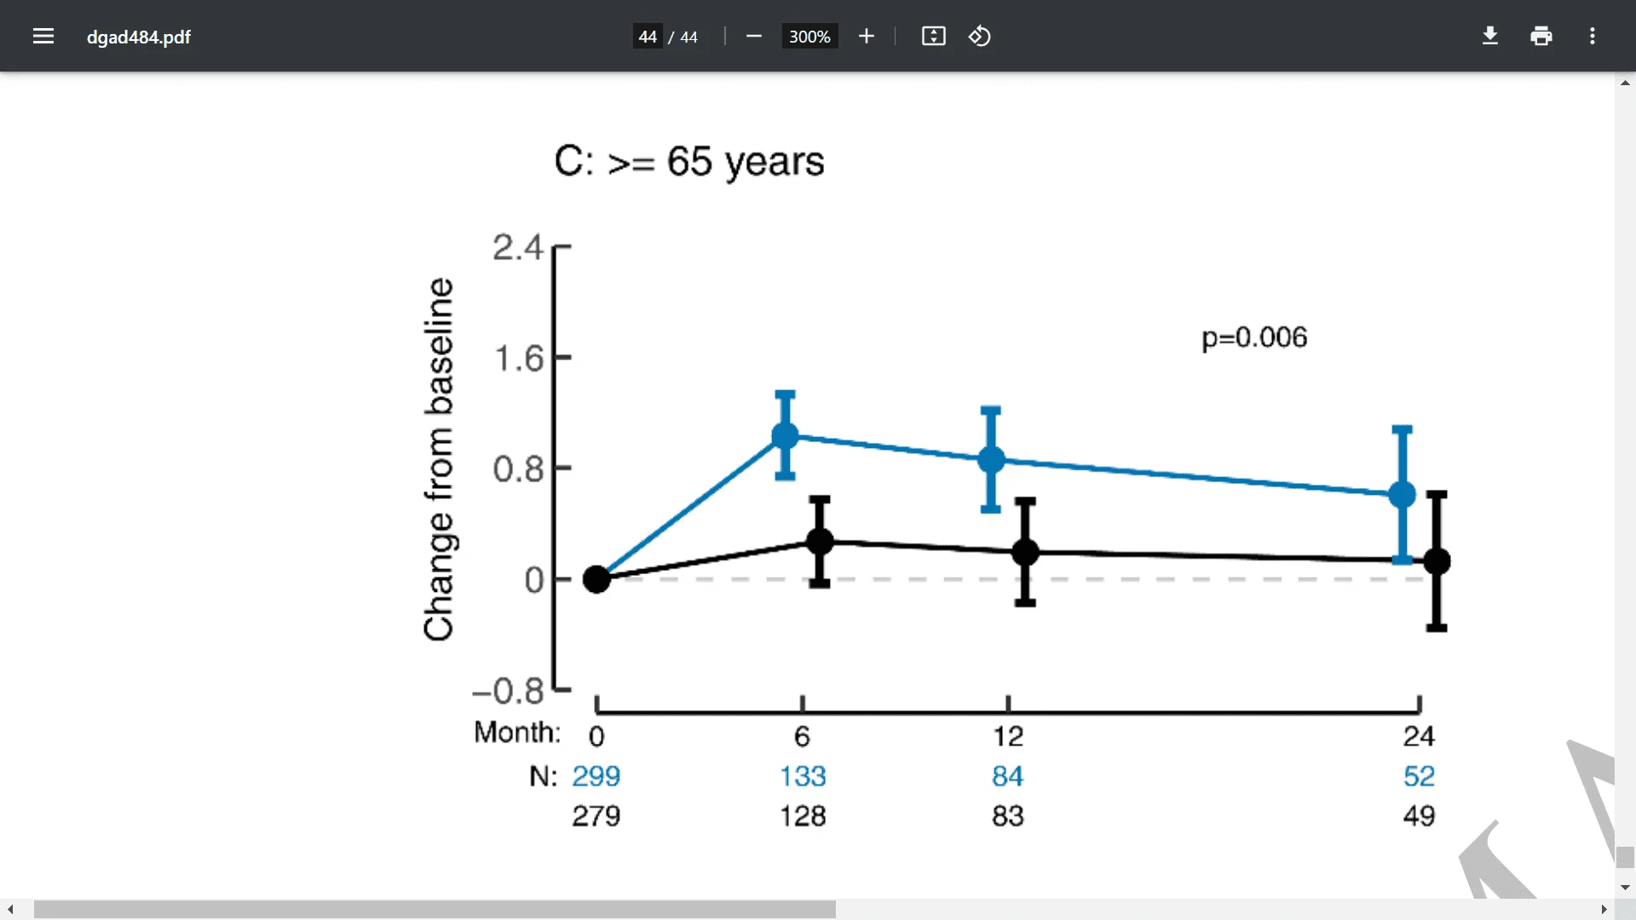Viewport: 1636px width, 920px height.
Task: Click the month 24 axis label
Action: (1420, 736)
